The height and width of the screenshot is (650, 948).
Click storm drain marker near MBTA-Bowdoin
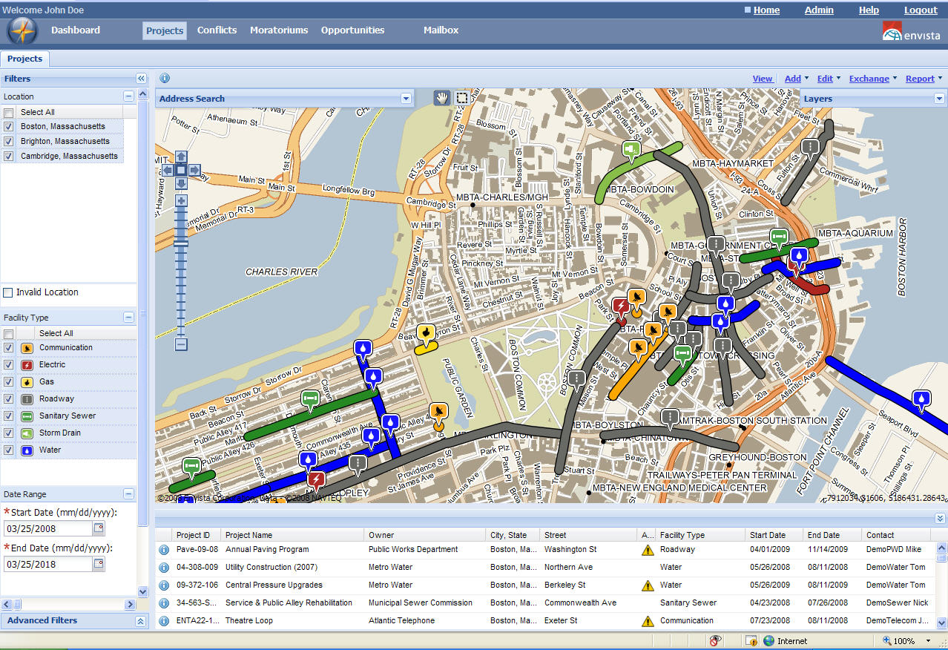pyautogui.click(x=631, y=151)
